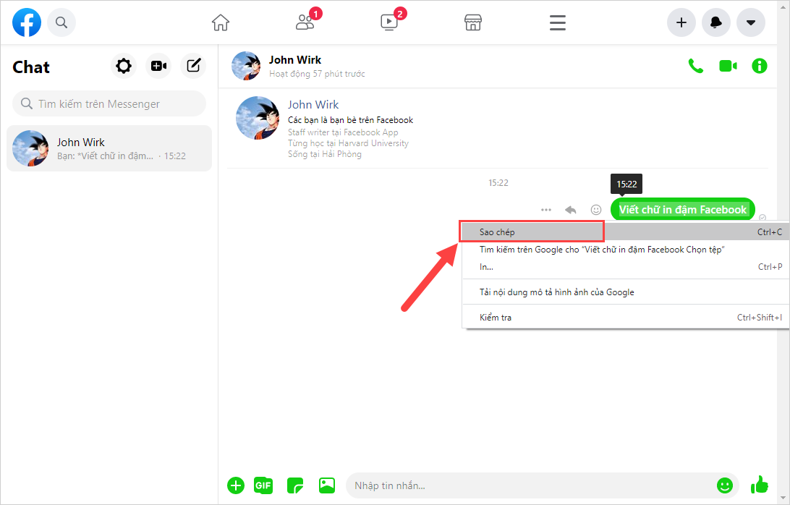Open John Wirk profile name link
Screen dimensions: 790x505
313,105
